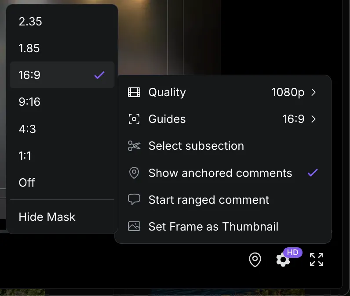Expand the Guides 16:9 submenu chevron

(x=314, y=119)
